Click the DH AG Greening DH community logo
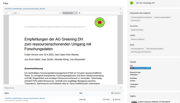This screenshot has width=180, height=103. (x=131, y=3)
